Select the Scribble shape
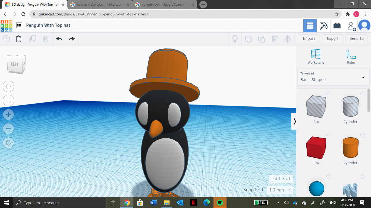 [x=350, y=190]
